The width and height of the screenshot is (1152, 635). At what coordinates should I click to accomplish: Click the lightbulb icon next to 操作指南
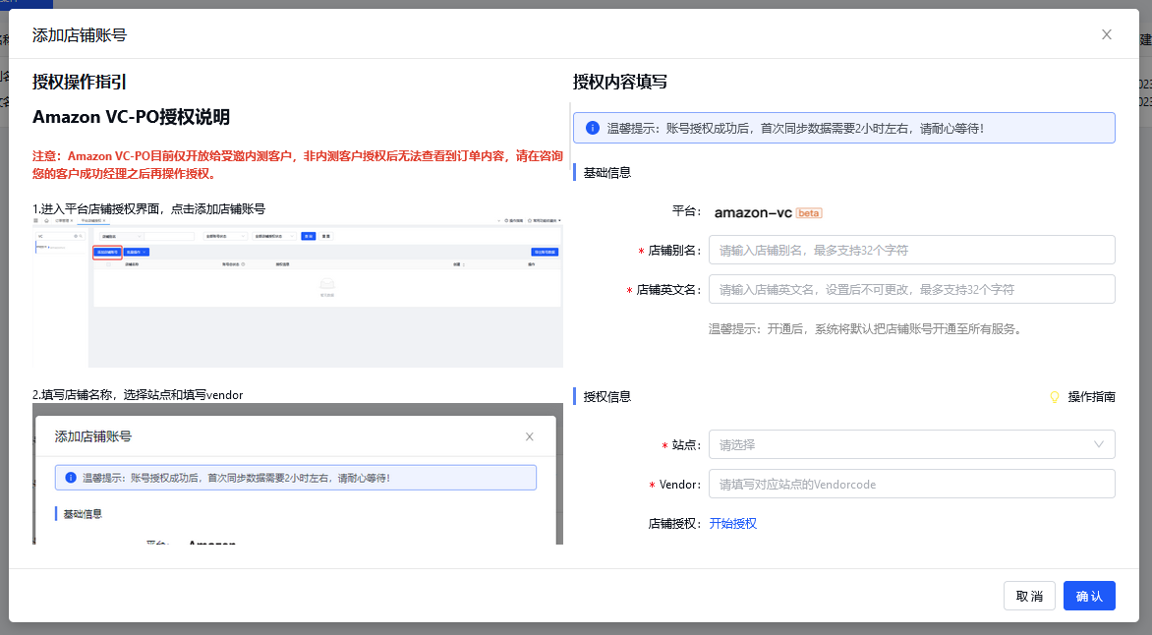(1055, 397)
